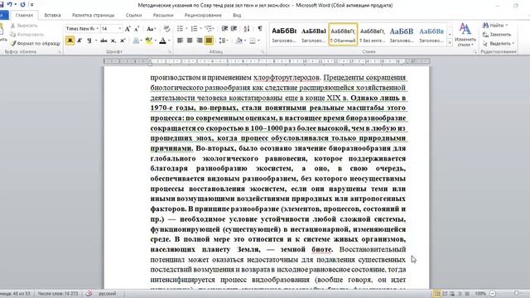
Task: Switch to Разметка страницы tab
Action: click(x=93, y=15)
